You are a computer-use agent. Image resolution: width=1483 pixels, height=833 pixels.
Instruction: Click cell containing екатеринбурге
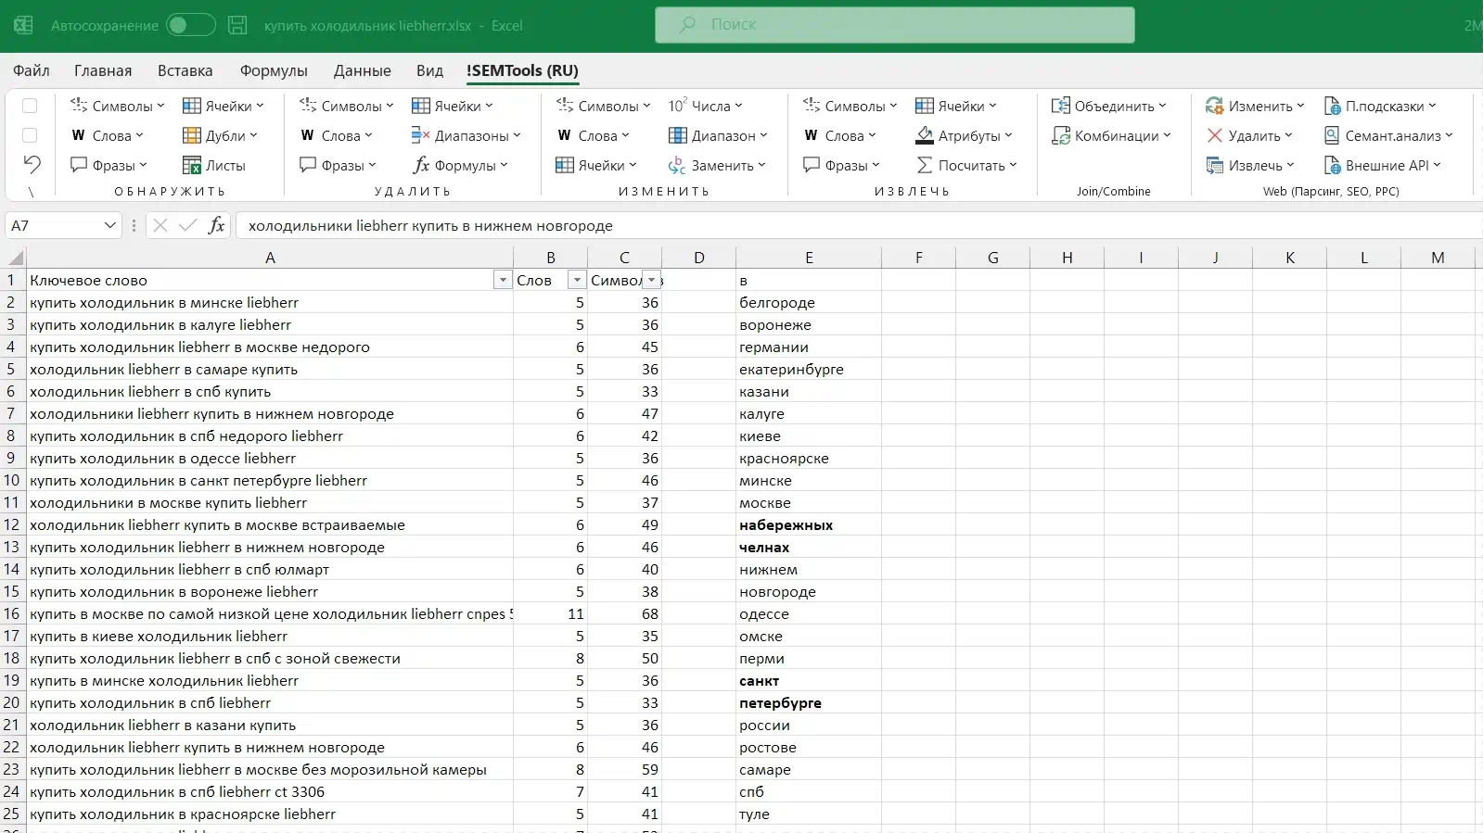(x=809, y=369)
